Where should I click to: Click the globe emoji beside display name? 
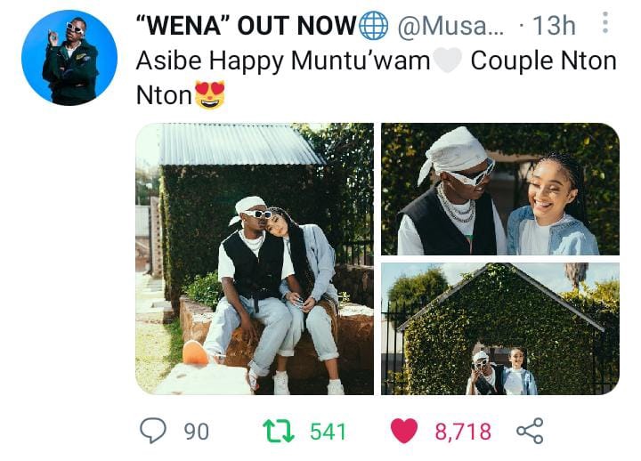[x=373, y=25]
